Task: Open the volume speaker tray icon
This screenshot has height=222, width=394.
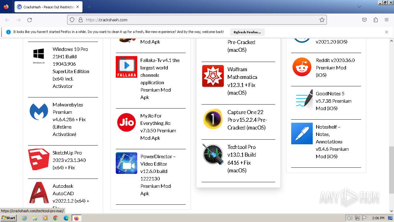Action: click(x=350, y=218)
